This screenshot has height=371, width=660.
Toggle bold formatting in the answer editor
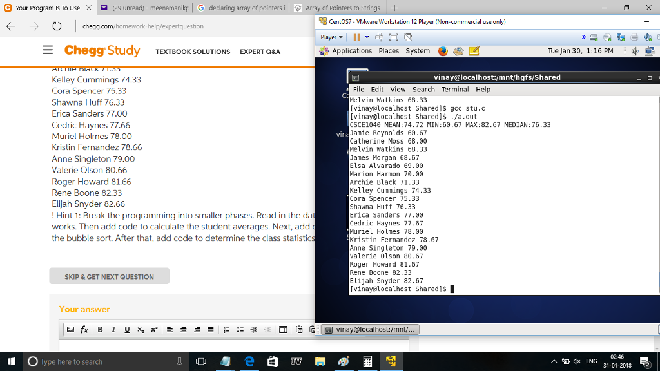coord(100,329)
